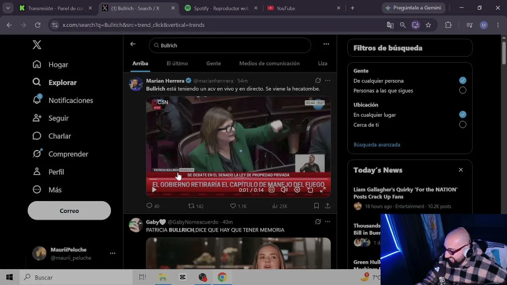This screenshot has height=285, width=507.
Task: Switch to the El último tab
Action: pos(177,63)
